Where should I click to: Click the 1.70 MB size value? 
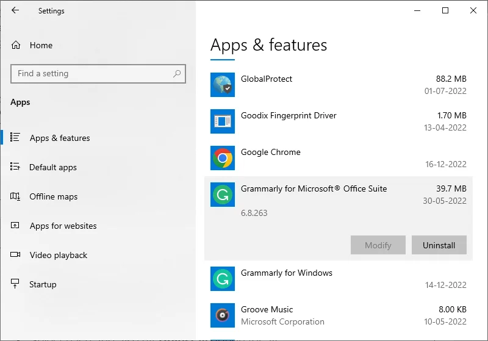pyautogui.click(x=451, y=116)
